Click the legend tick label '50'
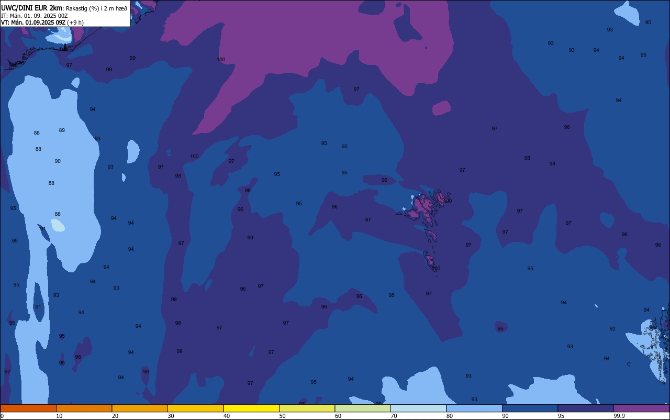670x420 pixels. coord(282,416)
